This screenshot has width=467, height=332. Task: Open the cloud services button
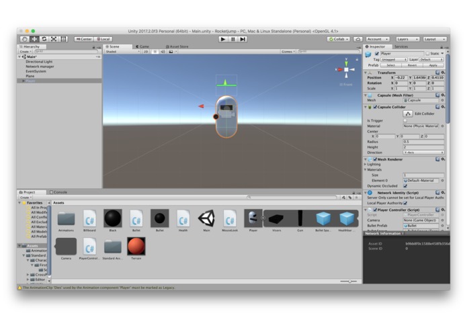click(x=357, y=39)
